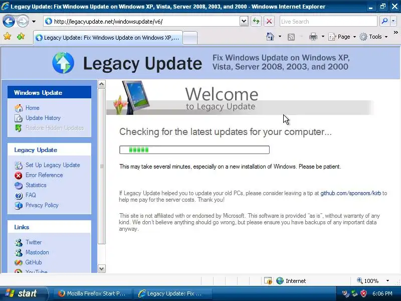The image size is (401, 301).
Task: Open the Error Reference link
Action: pyautogui.click(x=44, y=175)
